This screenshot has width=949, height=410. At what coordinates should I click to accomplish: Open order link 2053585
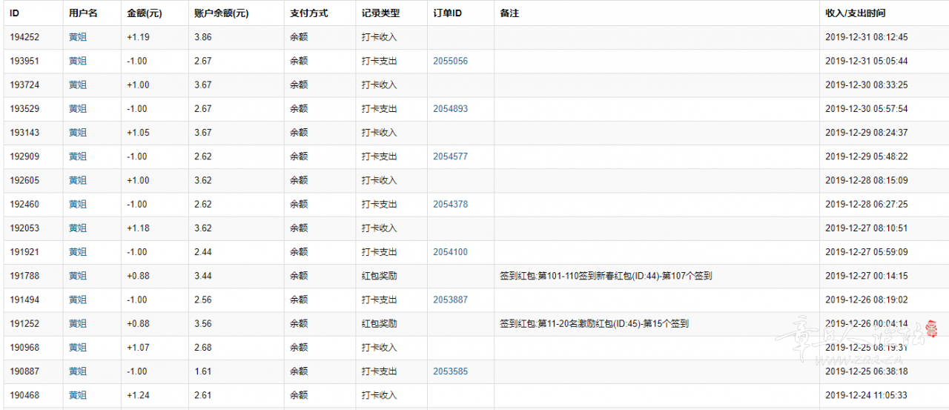tap(450, 371)
